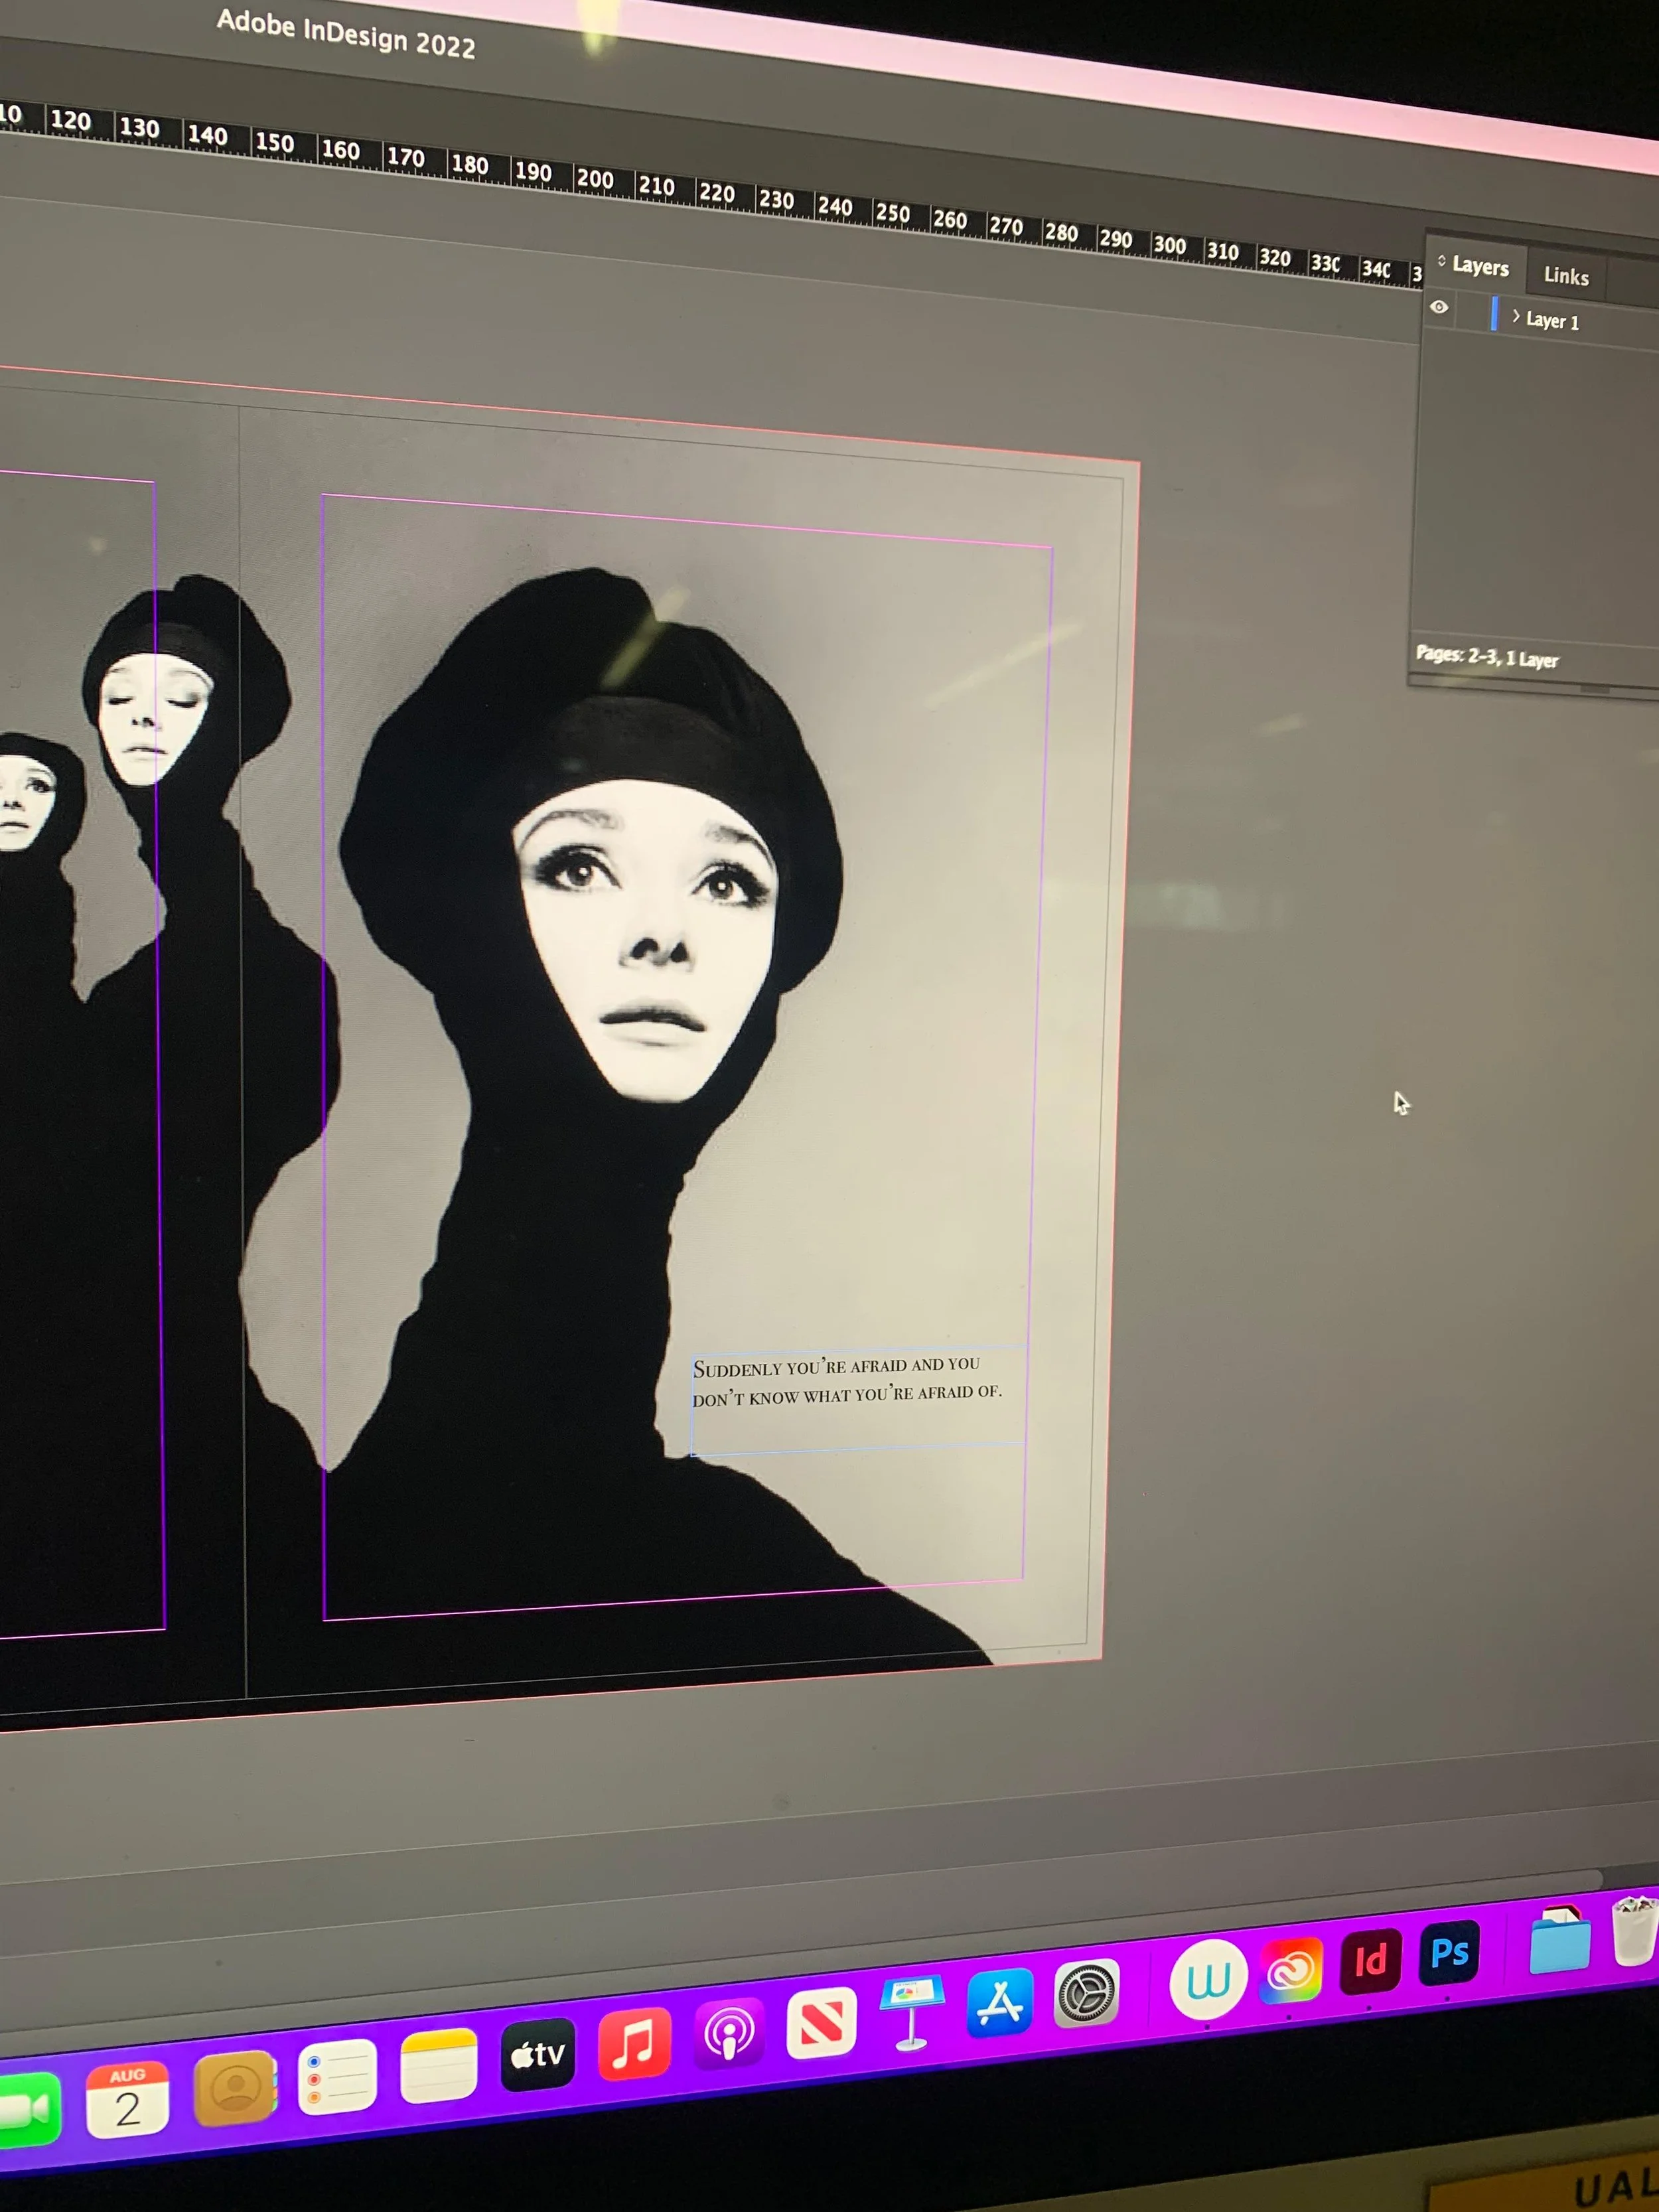Open the News app in the Dock

821,2023
